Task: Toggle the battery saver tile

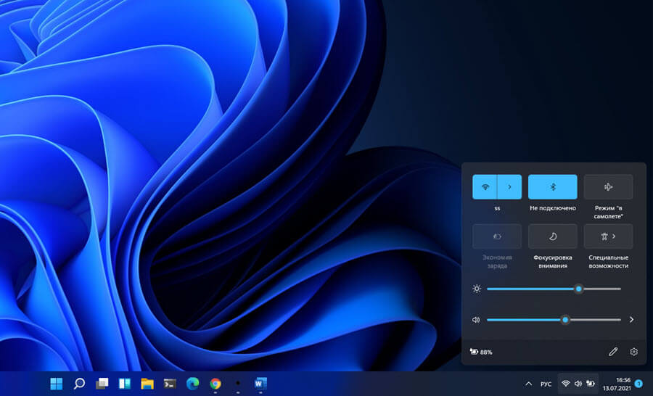Action: click(x=497, y=236)
